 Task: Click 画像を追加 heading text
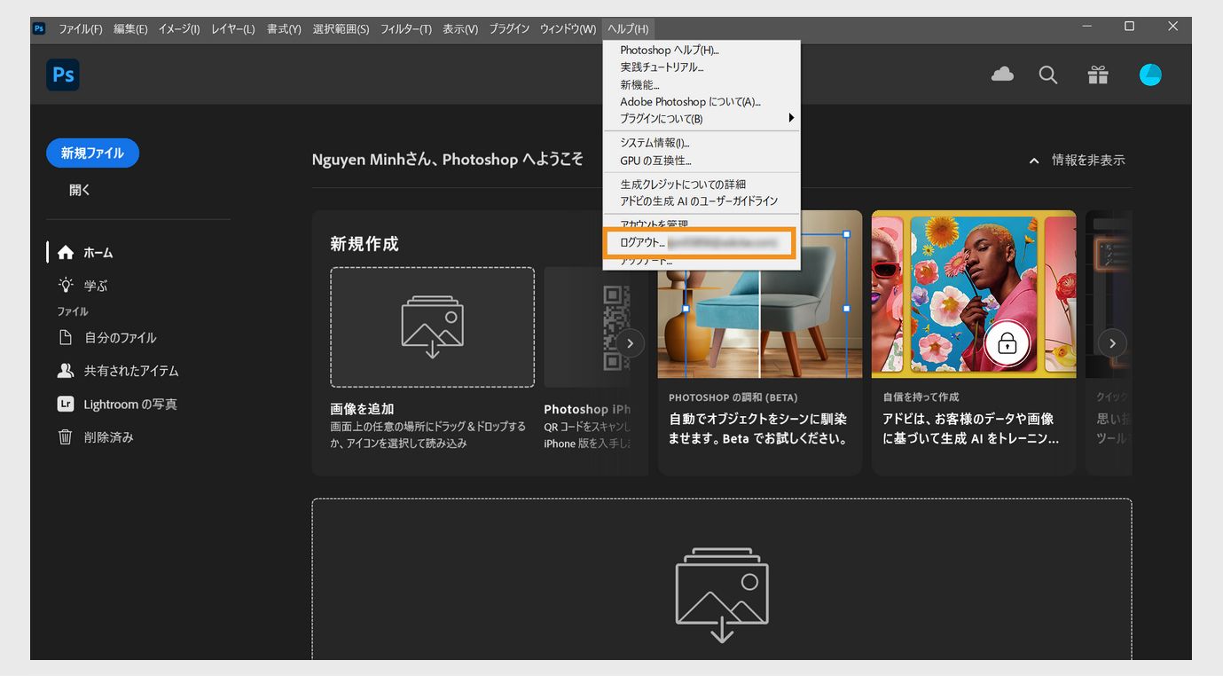click(362, 409)
